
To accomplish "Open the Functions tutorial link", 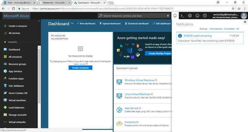I will point(130,122).
